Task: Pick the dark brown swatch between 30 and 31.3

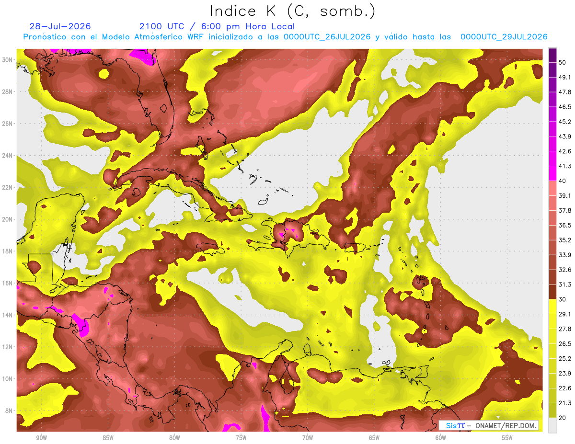Action: click(x=552, y=292)
